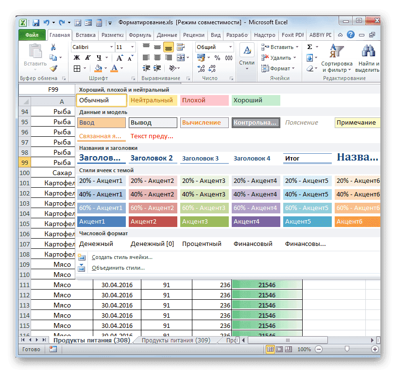The image size is (410, 373).
Task: Open the Calibri font dropdown
Action: tap(111, 47)
